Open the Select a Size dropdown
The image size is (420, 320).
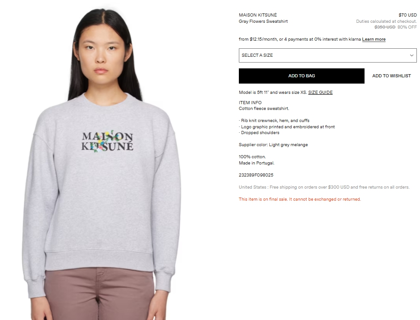pos(327,55)
